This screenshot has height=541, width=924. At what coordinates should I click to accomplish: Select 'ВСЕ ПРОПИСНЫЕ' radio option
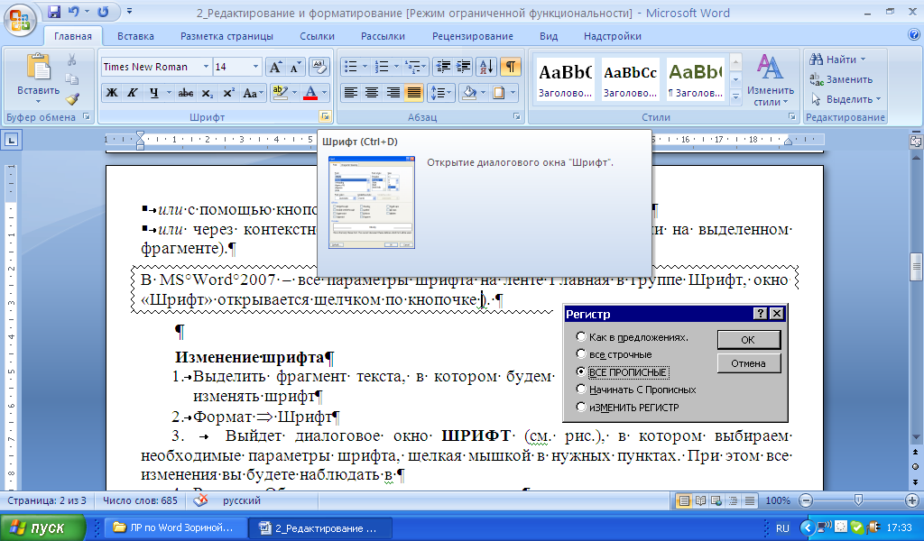click(581, 372)
